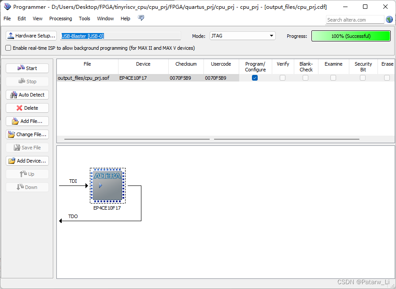The image size is (396, 289).
Task: Move the device Down in chain
Action: click(x=27, y=187)
